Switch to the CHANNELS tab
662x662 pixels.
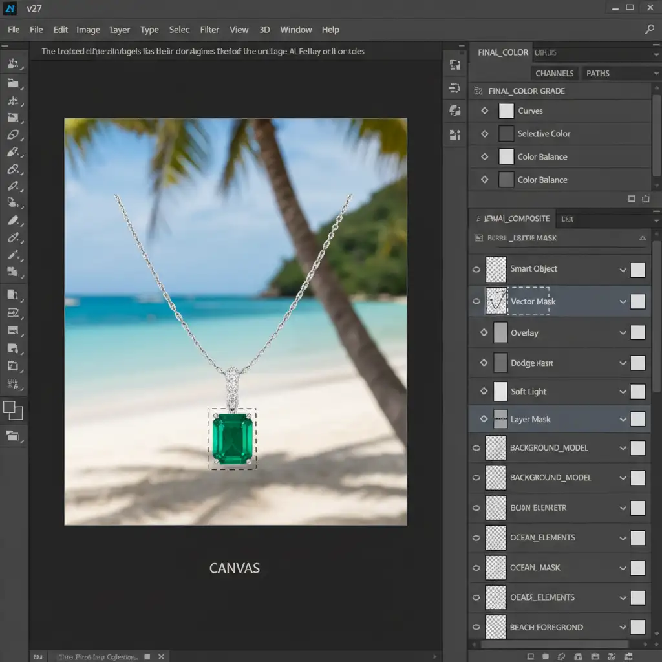pos(554,74)
